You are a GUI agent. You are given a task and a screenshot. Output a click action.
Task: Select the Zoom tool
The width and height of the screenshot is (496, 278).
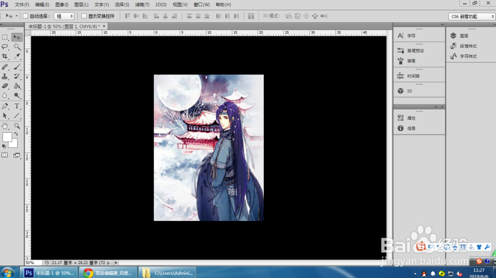[17, 126]
